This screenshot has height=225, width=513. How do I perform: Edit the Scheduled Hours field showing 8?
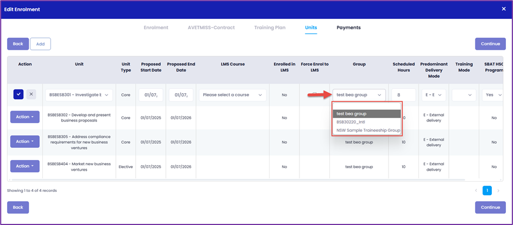pos(403,95)
